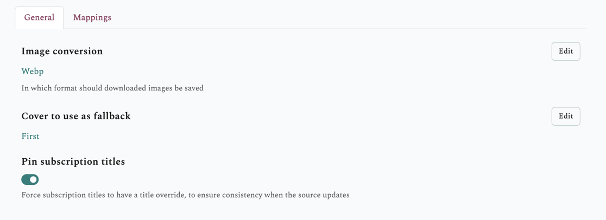606x220 pixels.
Task: Edit the fallback cover currently set to First
Action: pyautogui.click(x=565, y=116)
